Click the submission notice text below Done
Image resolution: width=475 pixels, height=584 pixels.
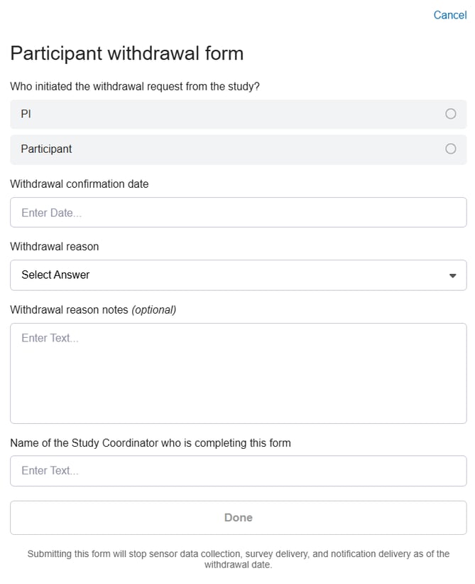click(x=238, y=559)
